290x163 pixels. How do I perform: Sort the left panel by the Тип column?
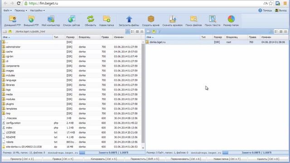tap(59, 37)
